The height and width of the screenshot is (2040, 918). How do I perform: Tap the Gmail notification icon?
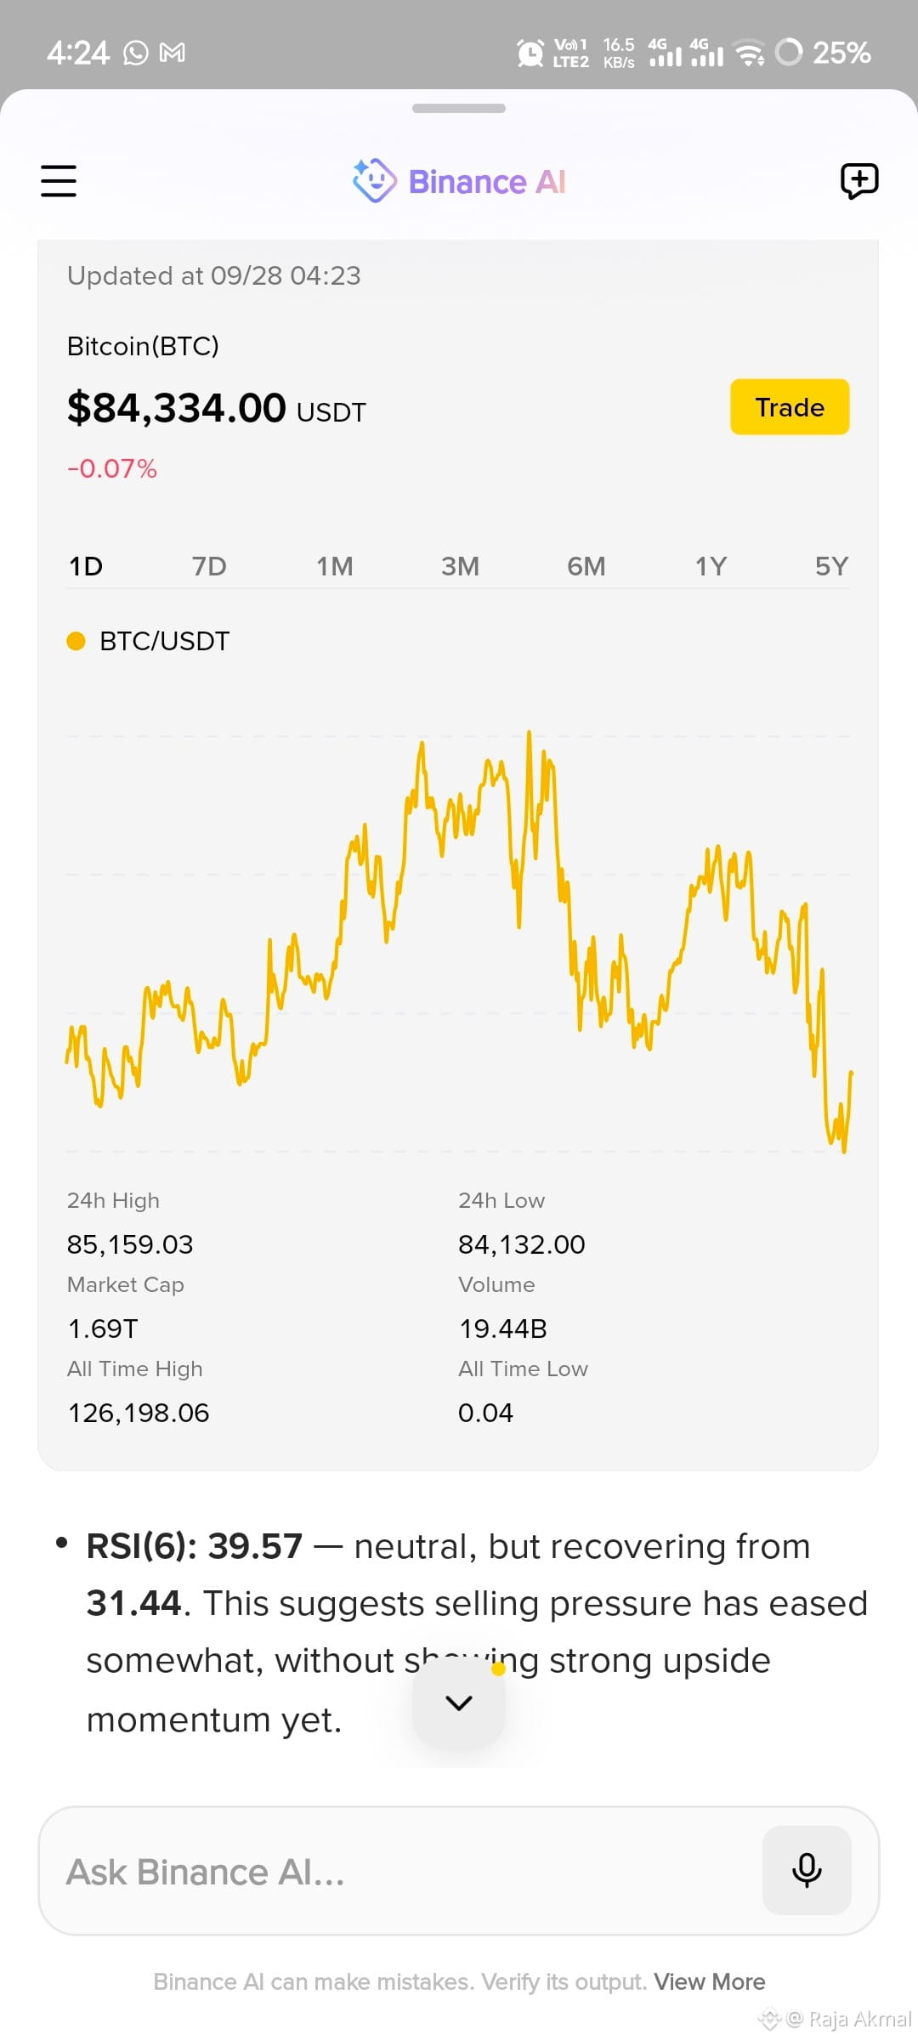point(173,53)
